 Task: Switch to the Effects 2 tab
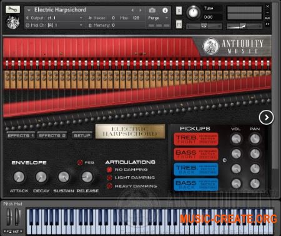coord(52,135)
